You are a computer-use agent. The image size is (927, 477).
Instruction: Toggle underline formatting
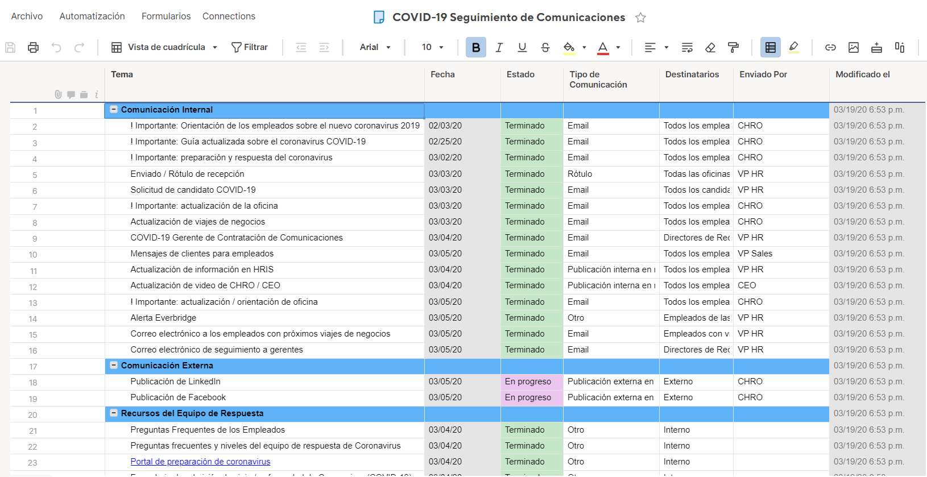[522, 47]
